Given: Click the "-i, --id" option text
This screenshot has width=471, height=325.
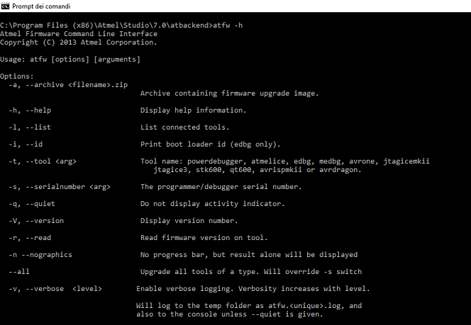Looking at the screenshot, I should point(26,144).
